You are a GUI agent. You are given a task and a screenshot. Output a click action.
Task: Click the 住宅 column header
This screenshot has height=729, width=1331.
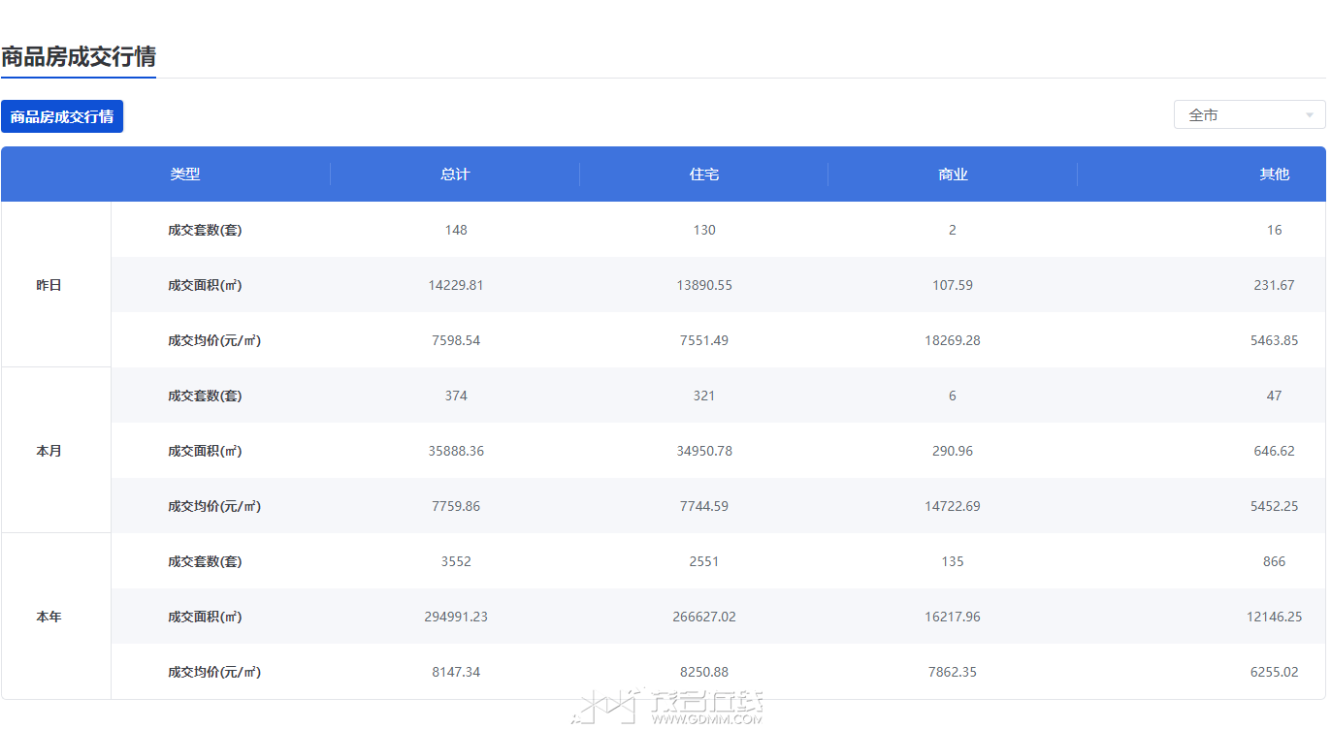click(x=704, y=174)
